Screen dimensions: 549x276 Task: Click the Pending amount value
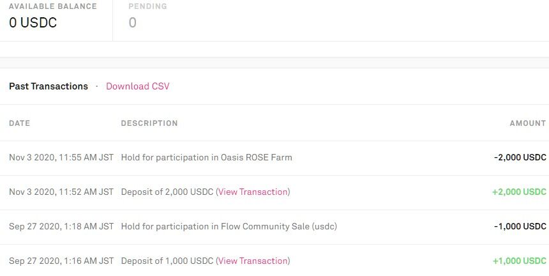tap(132, 23)
